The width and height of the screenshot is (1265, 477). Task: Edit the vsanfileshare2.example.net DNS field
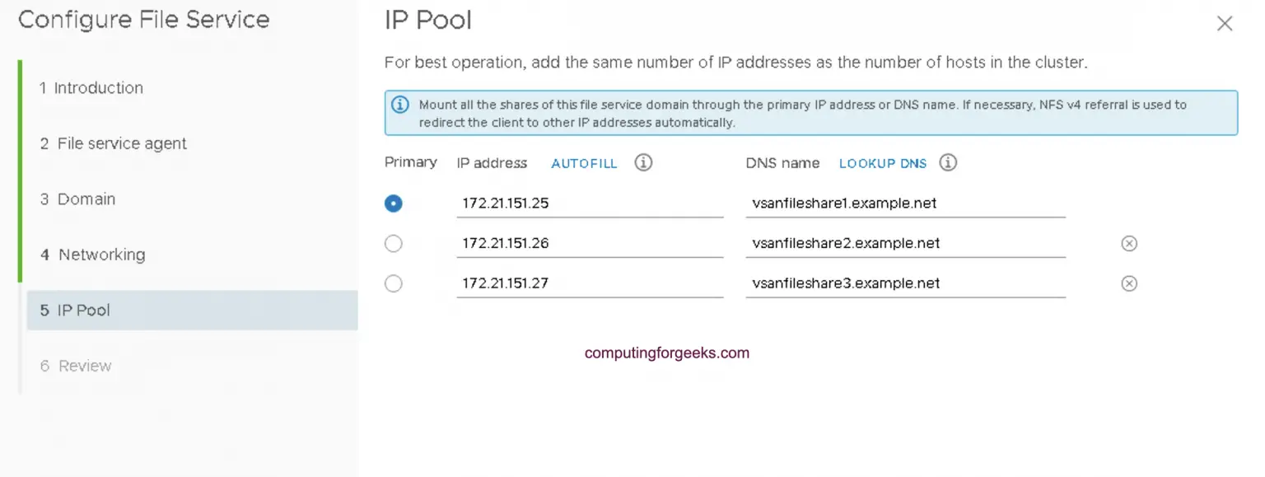click(905, 243)
